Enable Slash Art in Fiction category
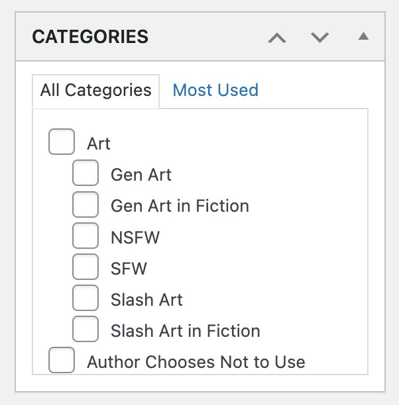The image size is (399, 405). pyautogui.click(x=85, y=329)
